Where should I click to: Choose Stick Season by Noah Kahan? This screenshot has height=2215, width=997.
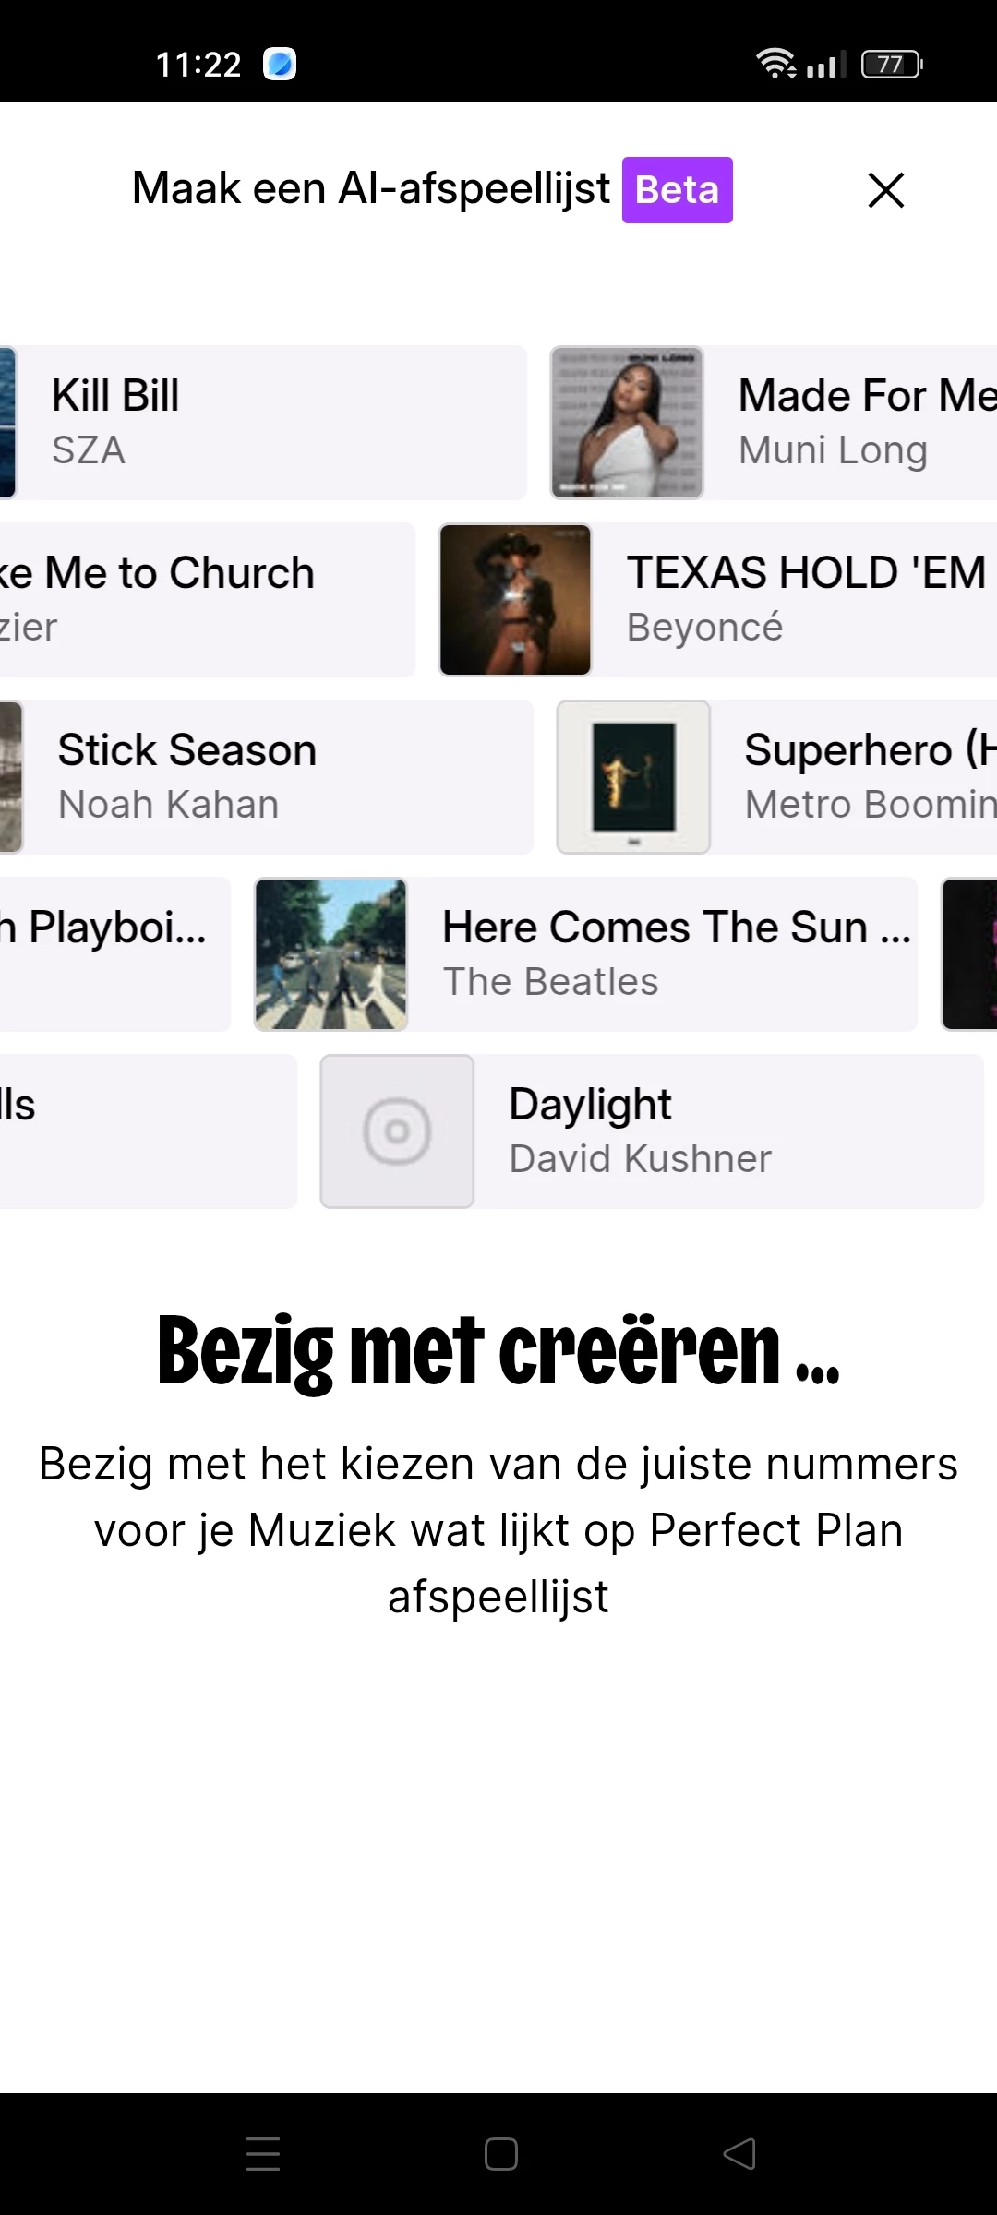pos(267,777)
